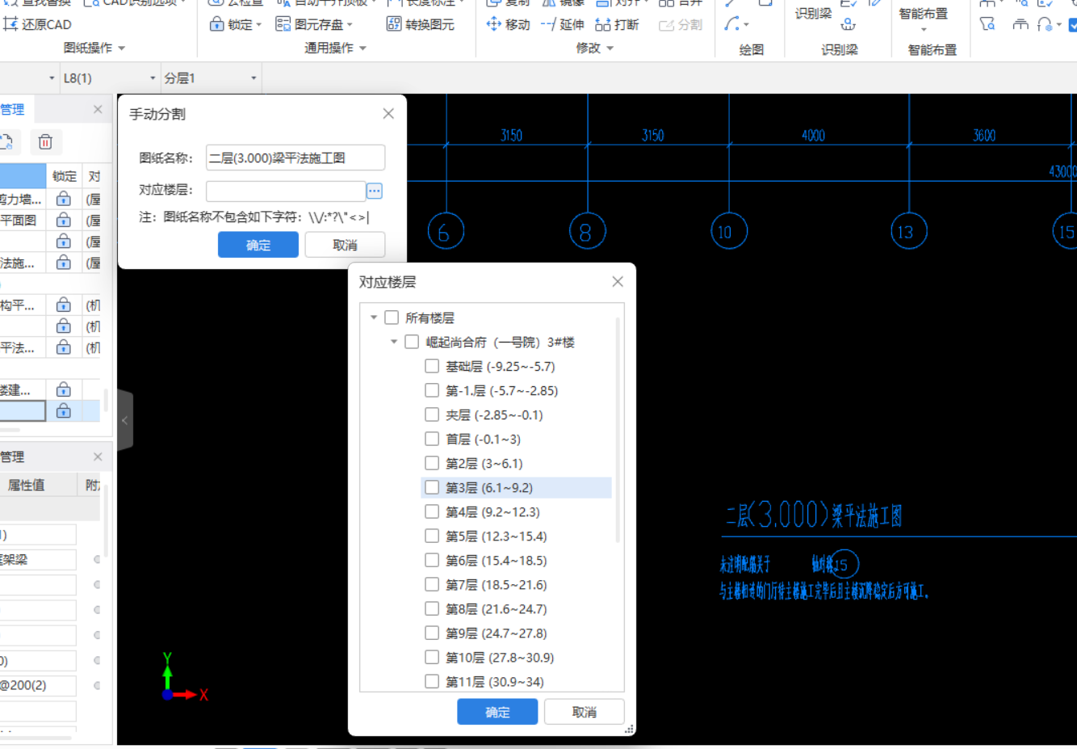Close the 手动分割 dialog
This screenshot has height=749, width=1077.
point(388,114)
